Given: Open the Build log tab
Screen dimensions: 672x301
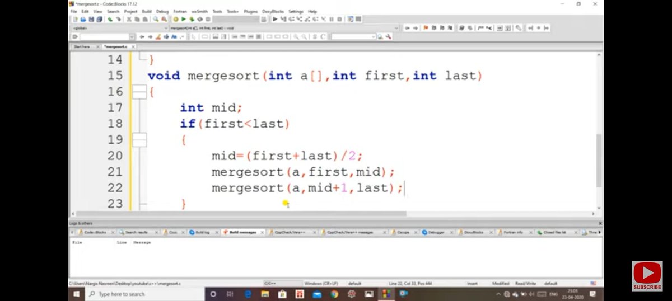Looking at the screenshot, I should pos(202,232).
